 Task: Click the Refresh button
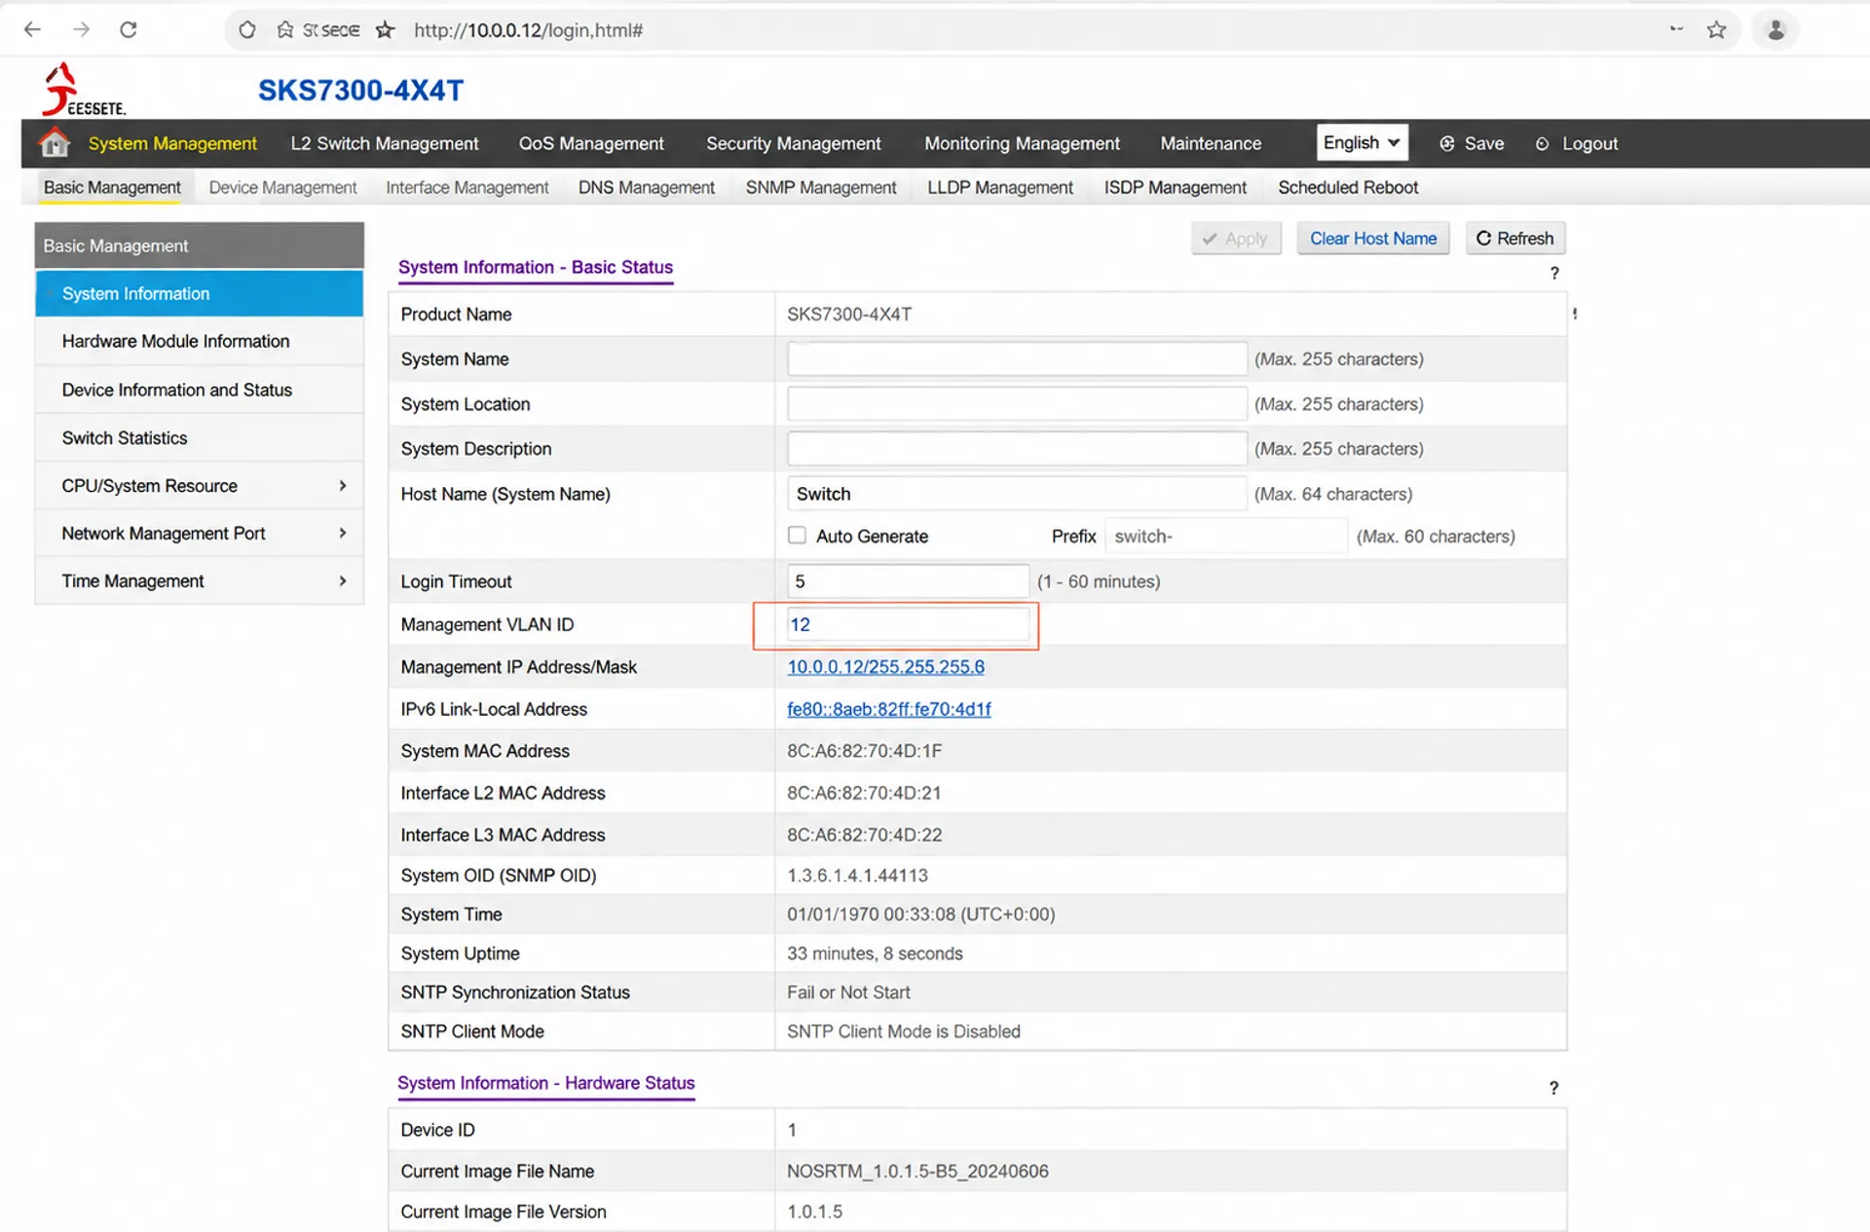coord(1515,239)
